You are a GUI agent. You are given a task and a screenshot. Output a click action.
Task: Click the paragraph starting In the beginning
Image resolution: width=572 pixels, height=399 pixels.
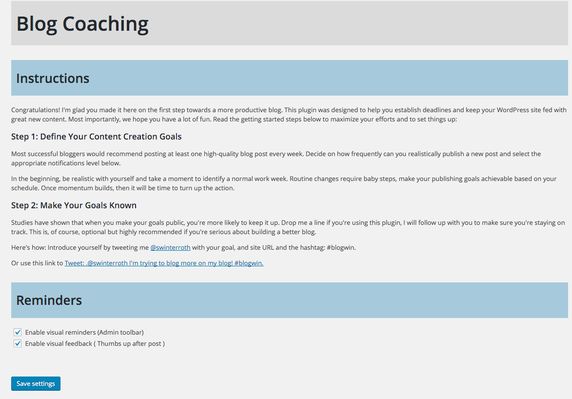(284, 183)
